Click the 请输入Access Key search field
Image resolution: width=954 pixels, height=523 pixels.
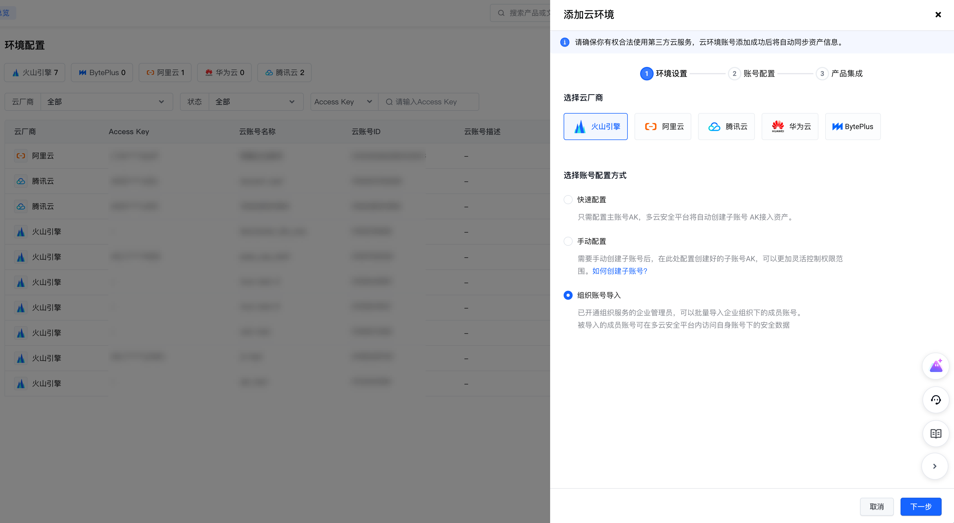coord(429,102)
